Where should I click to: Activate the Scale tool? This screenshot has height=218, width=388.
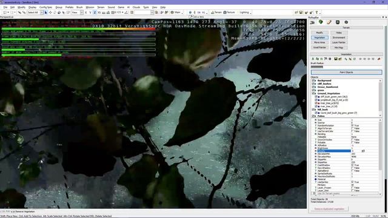tap(59, 12)
